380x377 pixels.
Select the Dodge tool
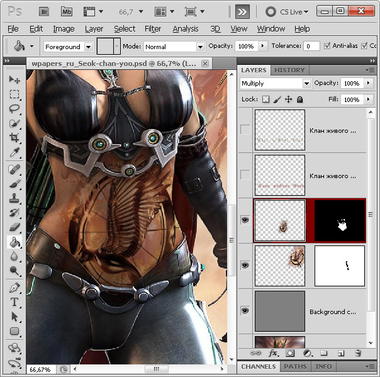[14, 271]
